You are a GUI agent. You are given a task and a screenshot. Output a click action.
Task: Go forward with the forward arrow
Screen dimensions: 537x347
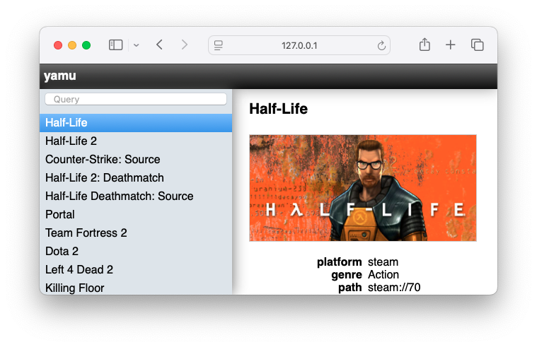coord(184,45)
